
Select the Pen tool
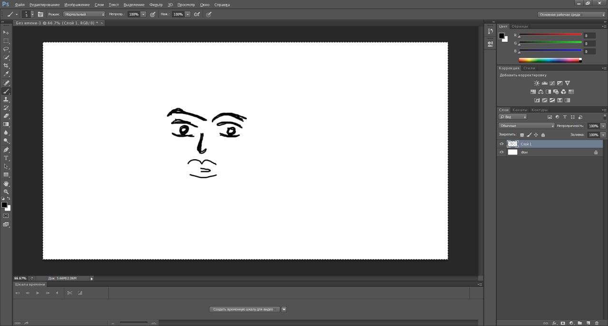click(x=6, y=150)
